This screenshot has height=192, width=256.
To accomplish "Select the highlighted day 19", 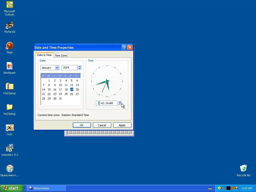I will 71,89.
